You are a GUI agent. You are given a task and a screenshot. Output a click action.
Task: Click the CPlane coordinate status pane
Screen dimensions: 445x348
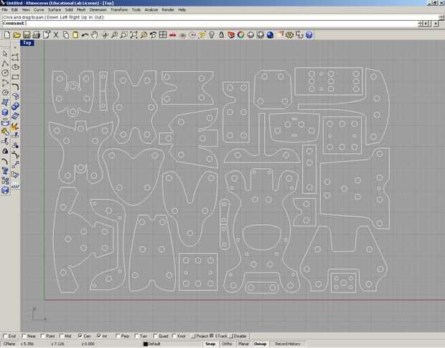(x=9, y=344)
